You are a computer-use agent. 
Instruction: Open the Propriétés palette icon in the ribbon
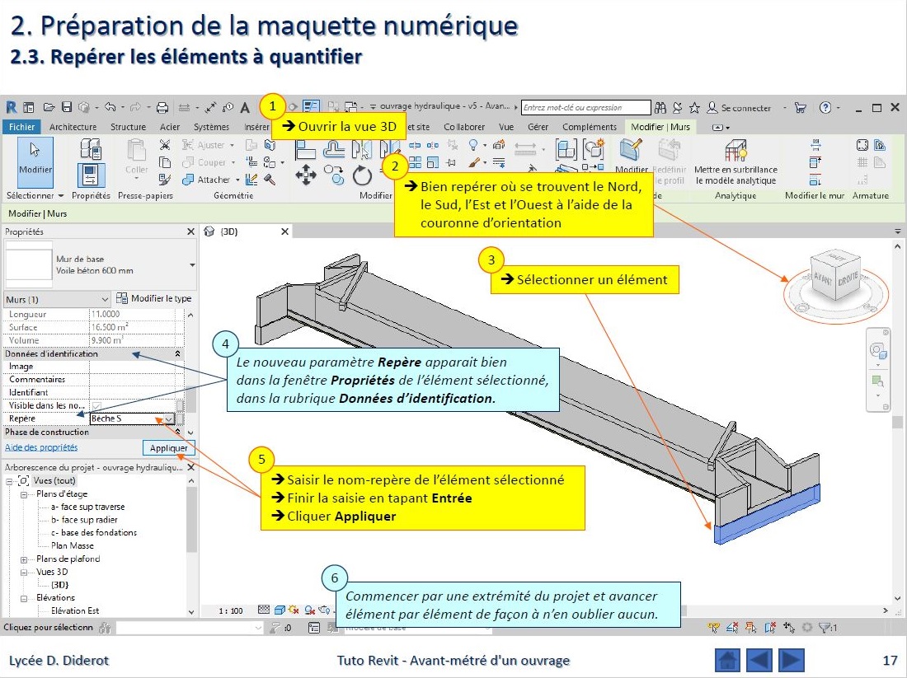click(x=91, y=175)
